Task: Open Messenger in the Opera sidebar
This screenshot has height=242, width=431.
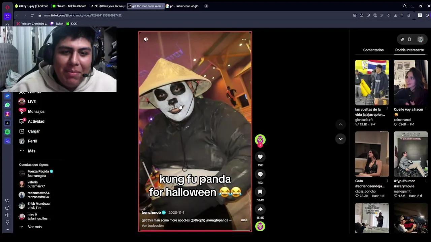Action: [x=7, y=96]
